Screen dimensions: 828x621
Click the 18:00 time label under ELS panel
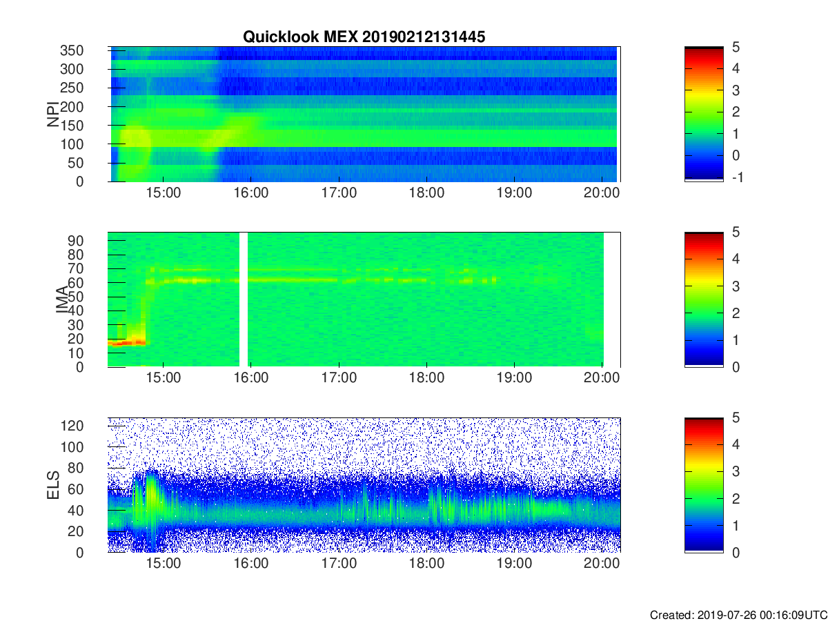(426, 564)
